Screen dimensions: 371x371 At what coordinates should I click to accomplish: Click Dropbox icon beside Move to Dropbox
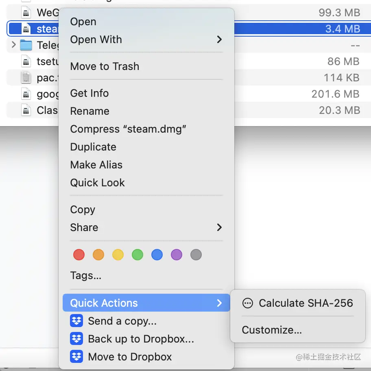[76, 357]
